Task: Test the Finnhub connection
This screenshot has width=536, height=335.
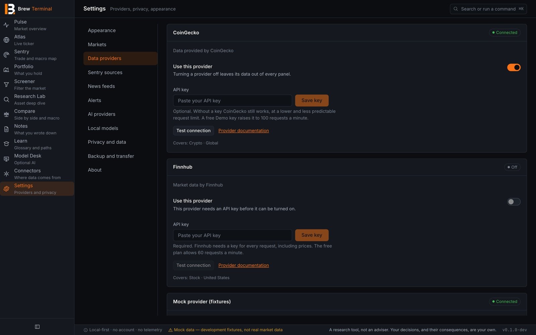Action: coord(193,265)
